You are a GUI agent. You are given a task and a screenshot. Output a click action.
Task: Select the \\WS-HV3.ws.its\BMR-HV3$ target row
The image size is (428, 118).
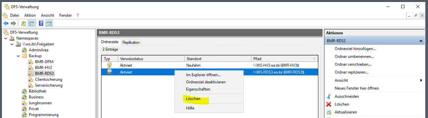pyautogui.click(x=210, y=65)
